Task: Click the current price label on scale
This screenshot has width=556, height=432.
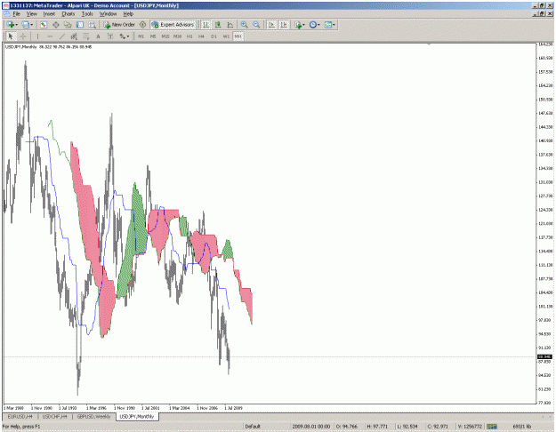Action: (544, 356)
